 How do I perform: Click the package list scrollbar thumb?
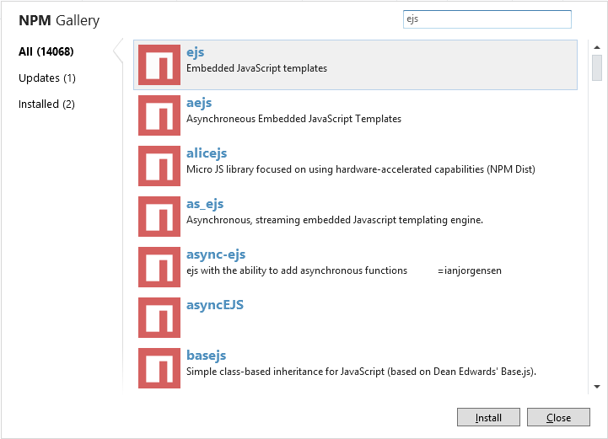(x=597, y=67)
